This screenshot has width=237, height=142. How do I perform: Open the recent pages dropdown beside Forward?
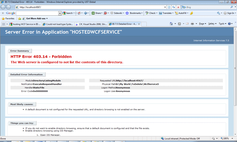pos(13,7)
